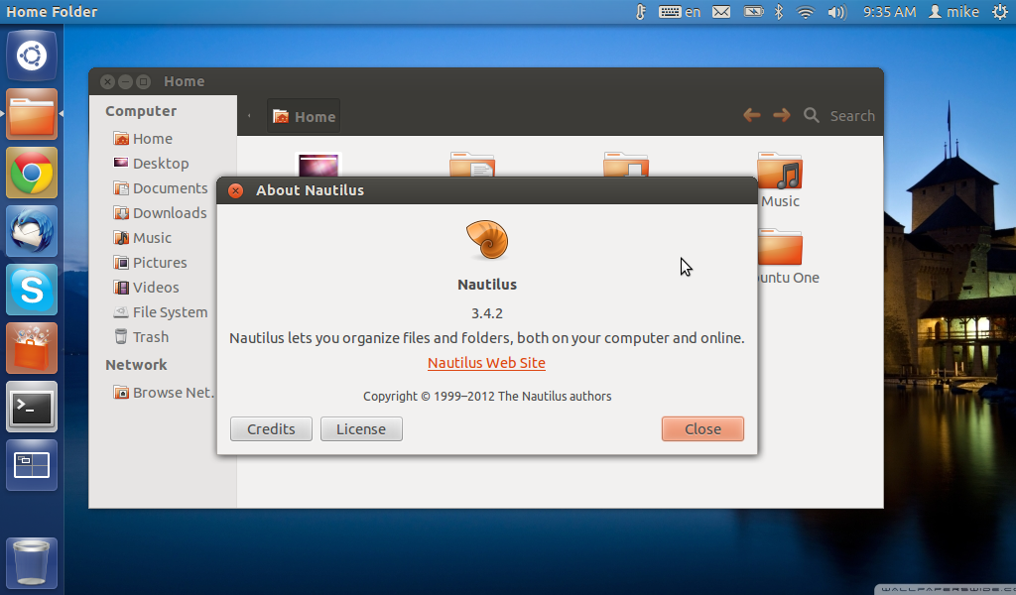1016x595 pixels.
Task: Click the Search button in the toolbar
Action: click(x=839, y=116)
